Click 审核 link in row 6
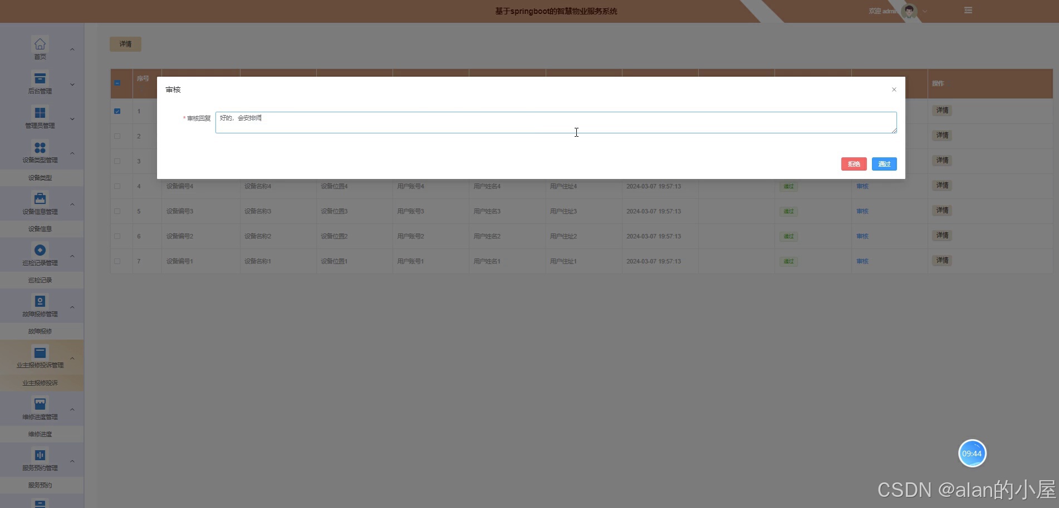This screenshot has width=1059, height=508. click(x=862, y=236)
